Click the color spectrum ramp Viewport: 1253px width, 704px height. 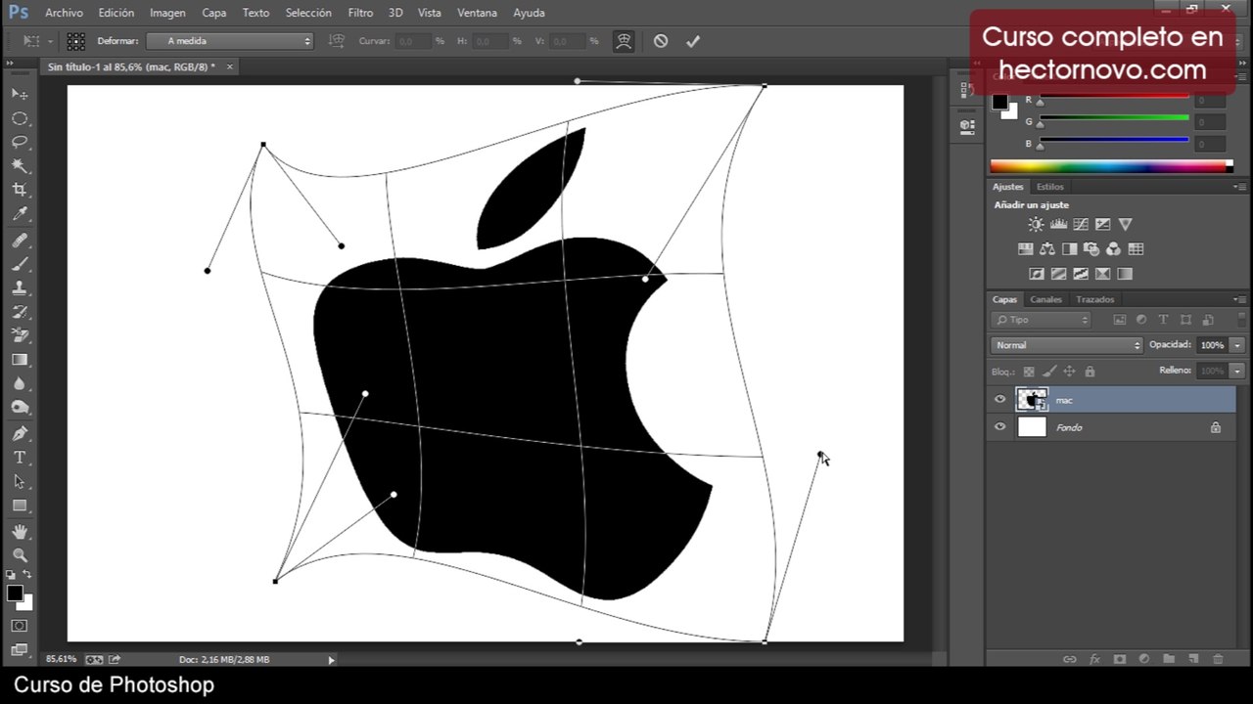[x=1111, y=166]
